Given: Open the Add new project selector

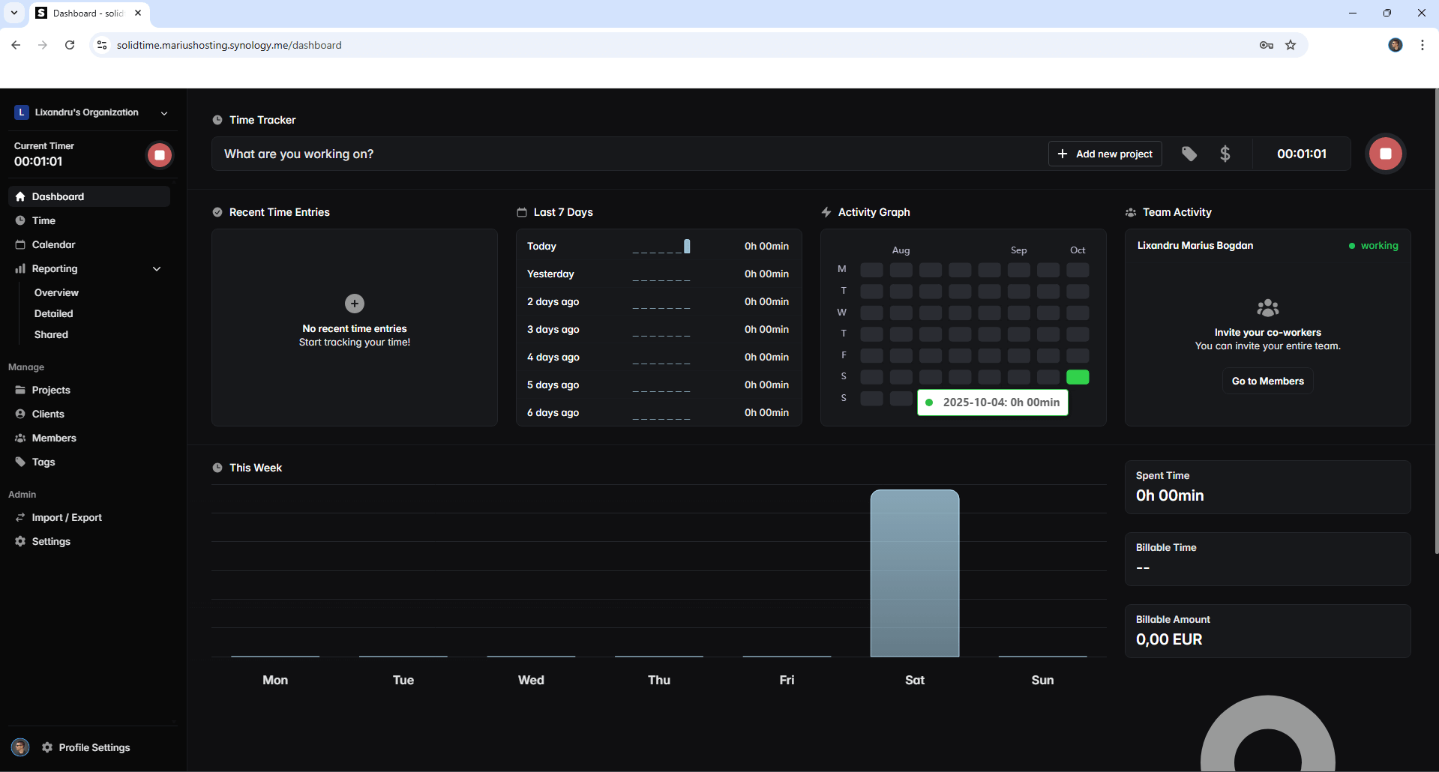Looking at the screenshot, I should click(1105, 154).
